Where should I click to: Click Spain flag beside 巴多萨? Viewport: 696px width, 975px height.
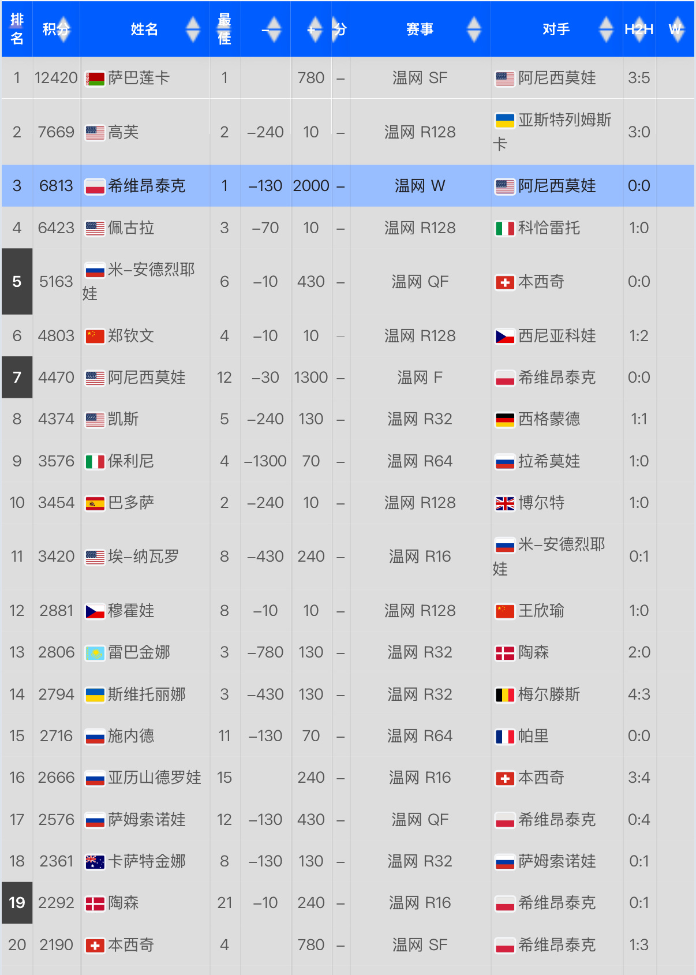(x=95, y=503)
